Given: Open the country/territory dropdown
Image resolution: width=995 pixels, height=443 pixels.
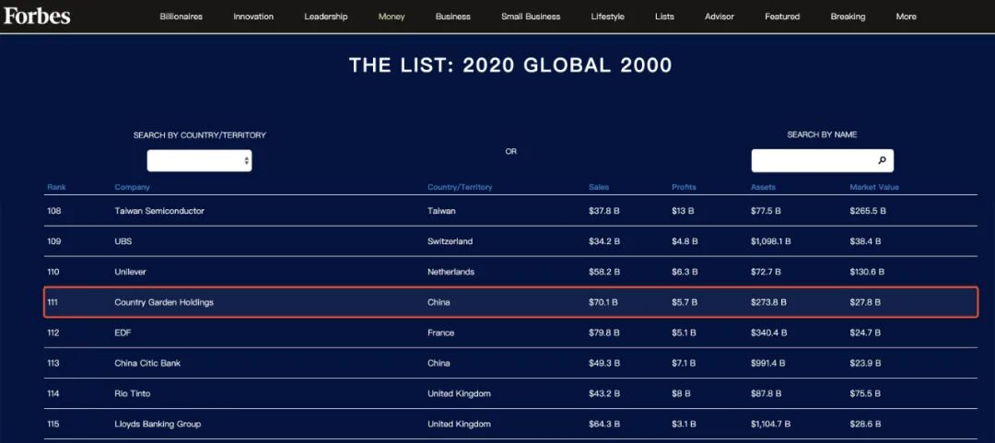Looking at the screenshot, I should coord(199,160).
